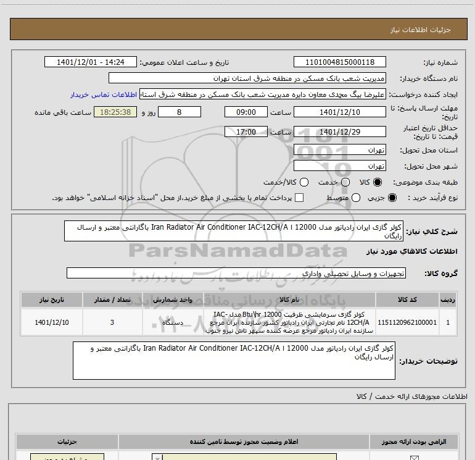Screen dimensions: 475x460
Task: Click the delivery province field تهران
Action: pos(339,150)
